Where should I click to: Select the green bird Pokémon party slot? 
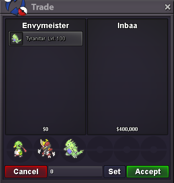[20, 149]
